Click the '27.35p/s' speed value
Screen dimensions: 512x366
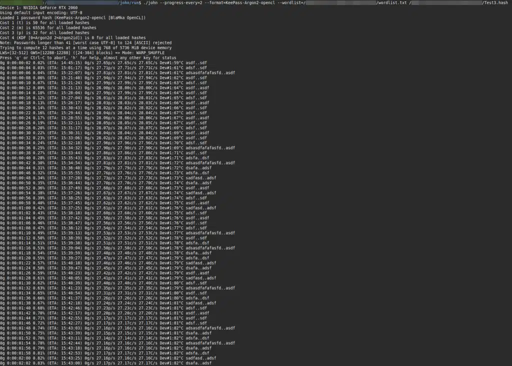105,288
